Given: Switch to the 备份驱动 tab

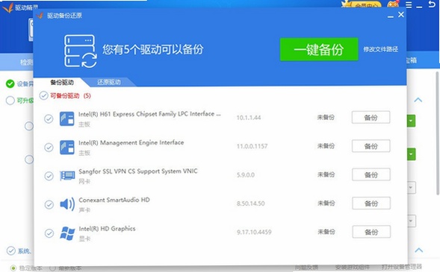Looking at the screenshot, I should [x=62, y=82].
